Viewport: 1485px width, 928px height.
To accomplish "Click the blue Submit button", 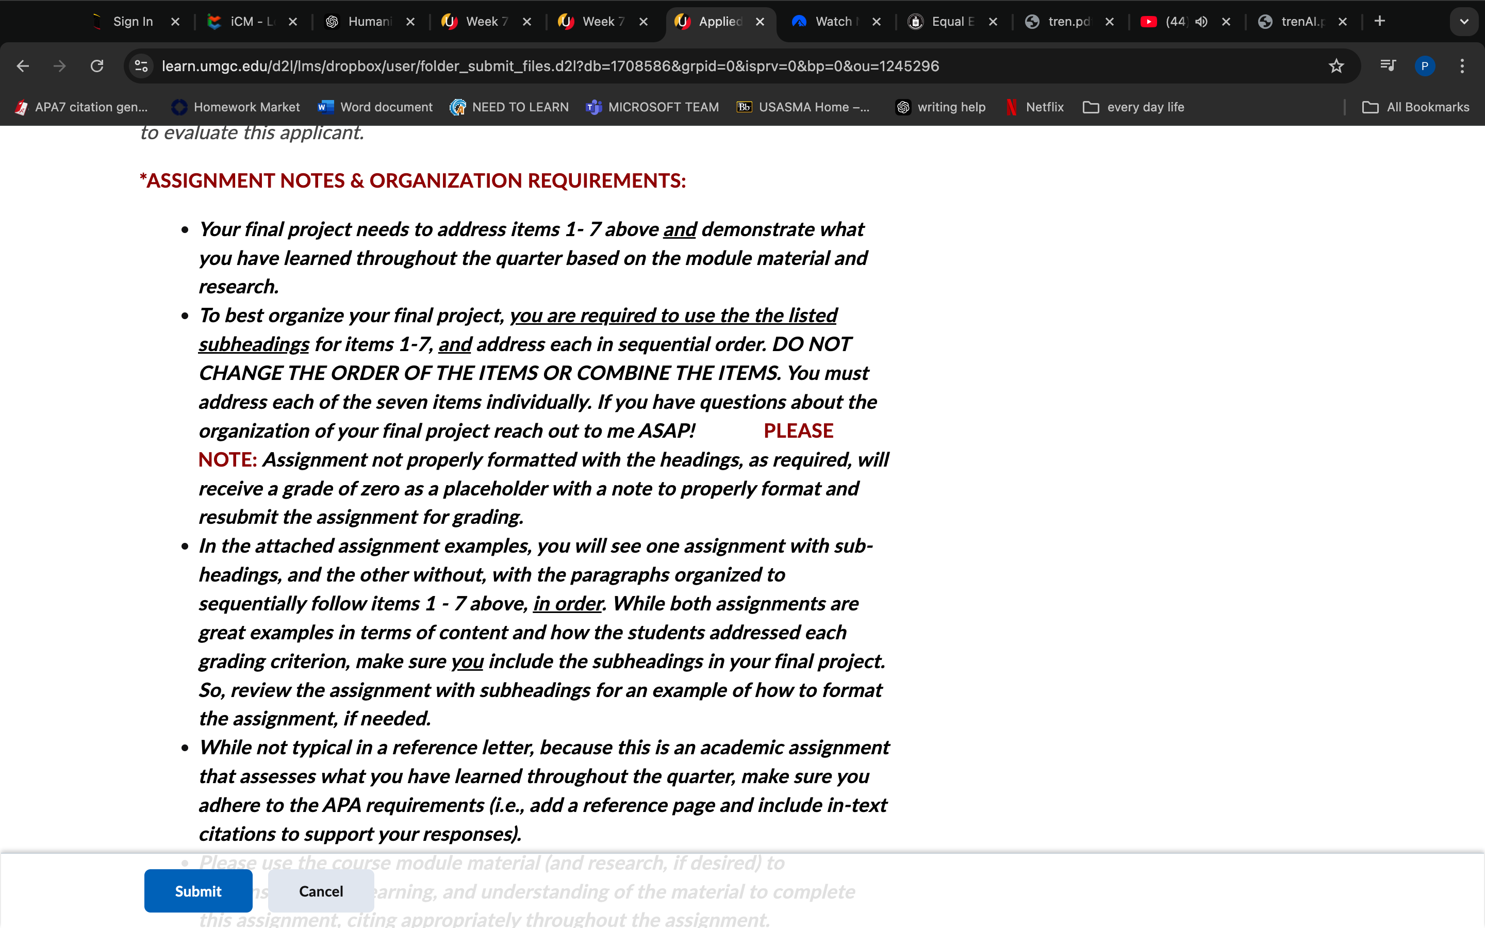I will [198, 890].
